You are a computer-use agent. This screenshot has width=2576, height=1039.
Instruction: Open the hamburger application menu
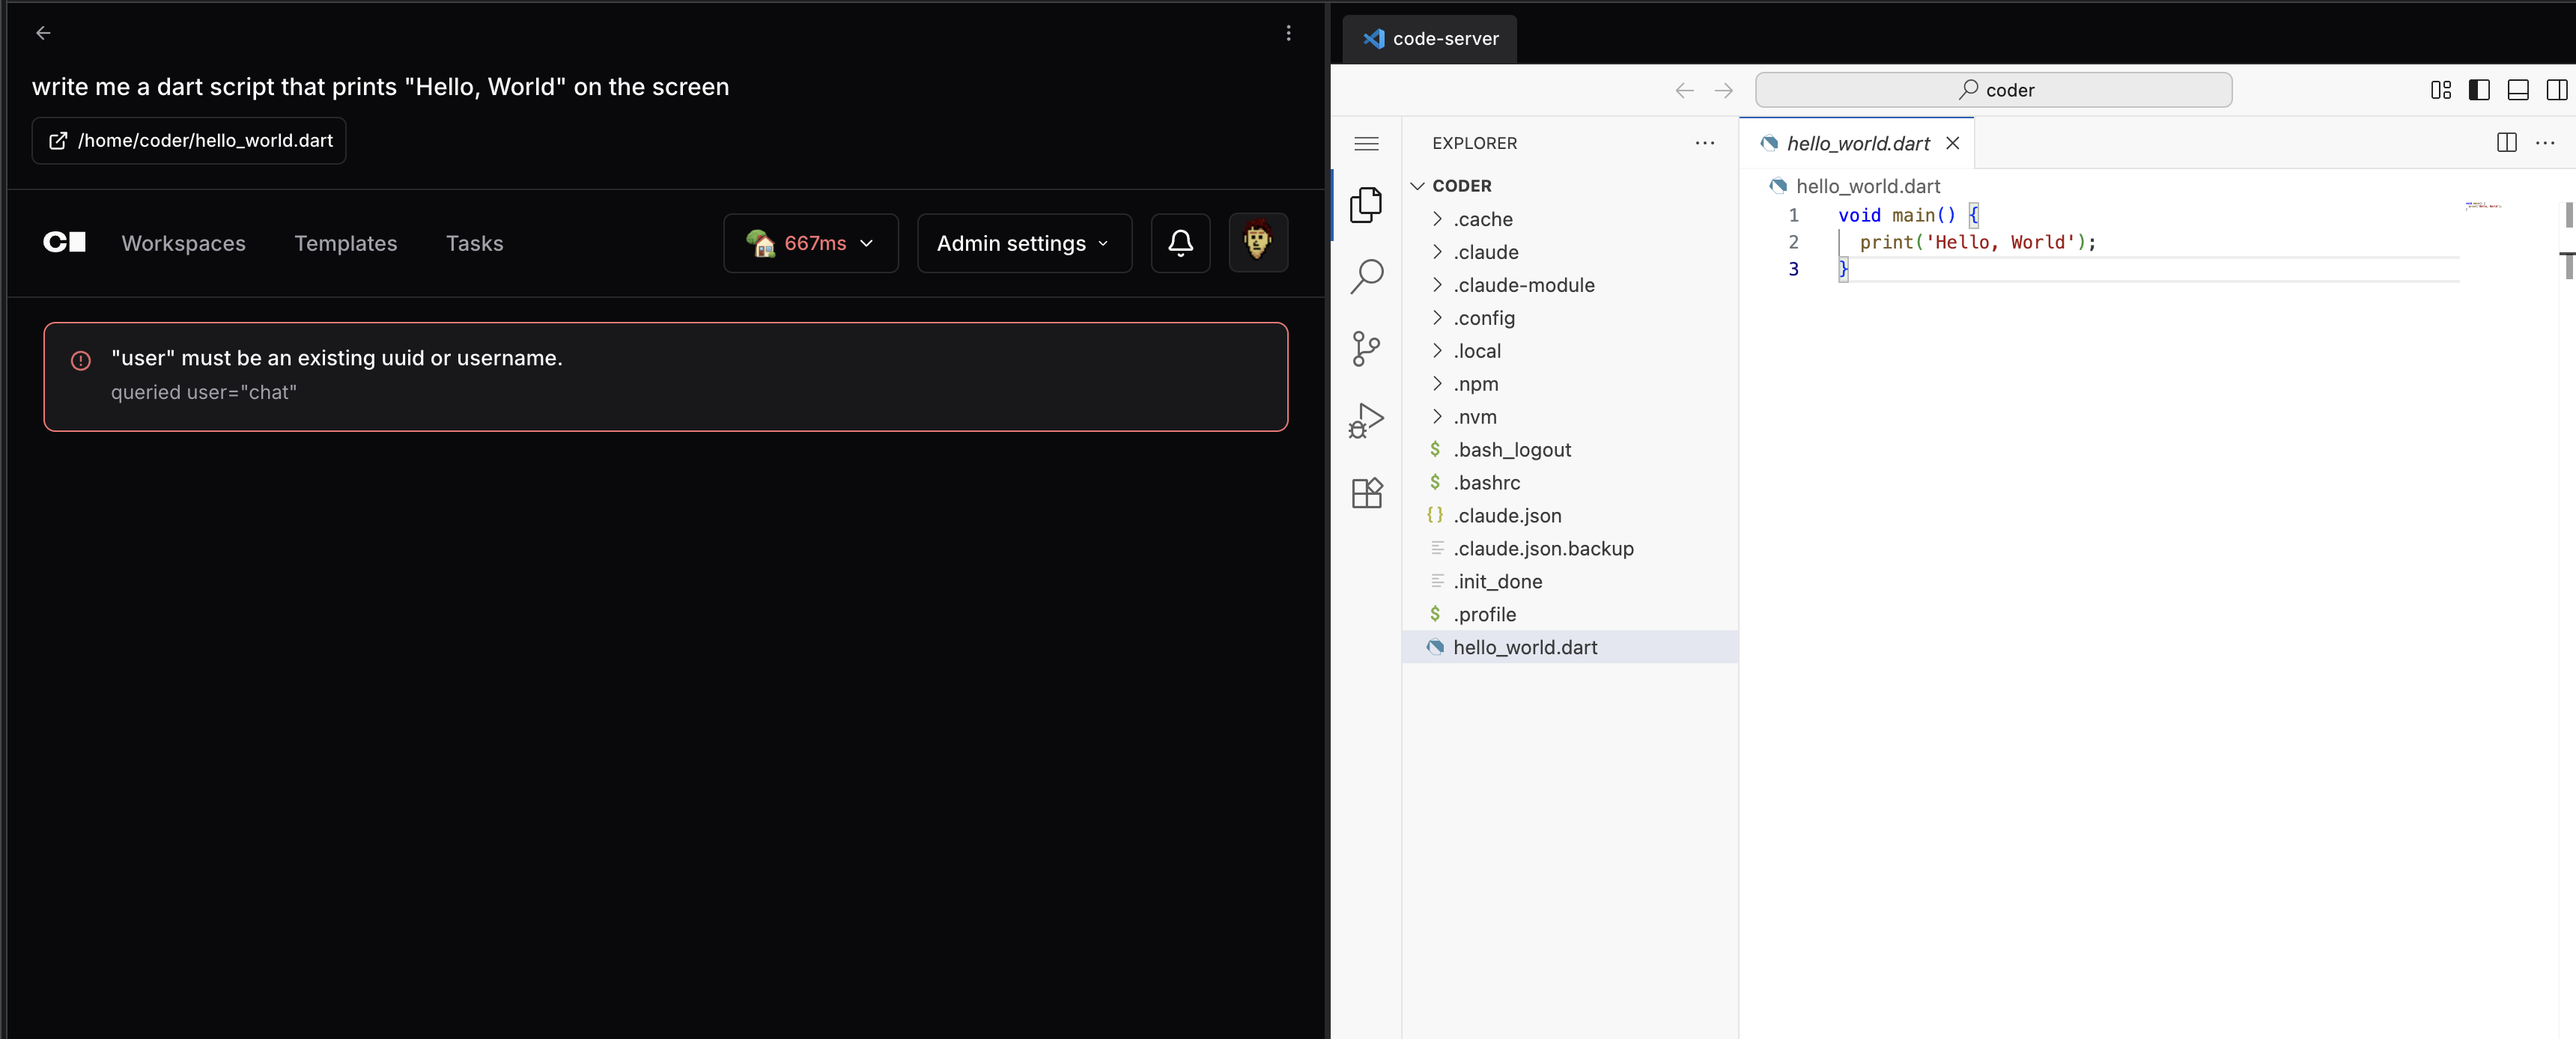pos(1366,144)
